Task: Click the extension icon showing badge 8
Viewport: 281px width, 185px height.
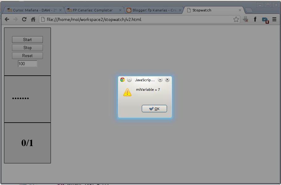Action: 265,19
